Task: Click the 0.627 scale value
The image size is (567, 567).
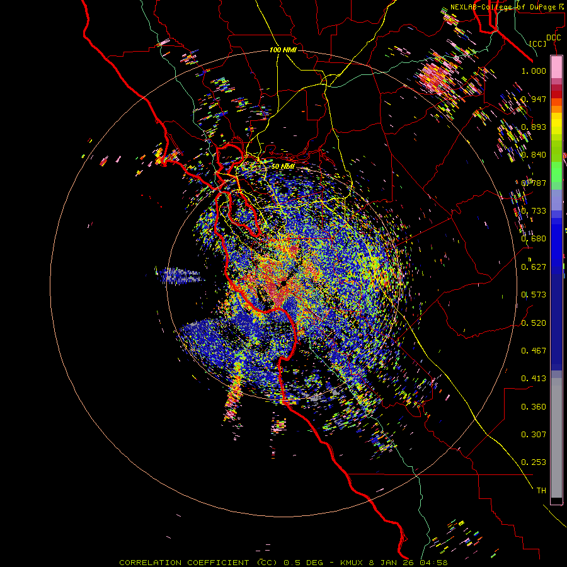Action: click(x=534, y=267)
